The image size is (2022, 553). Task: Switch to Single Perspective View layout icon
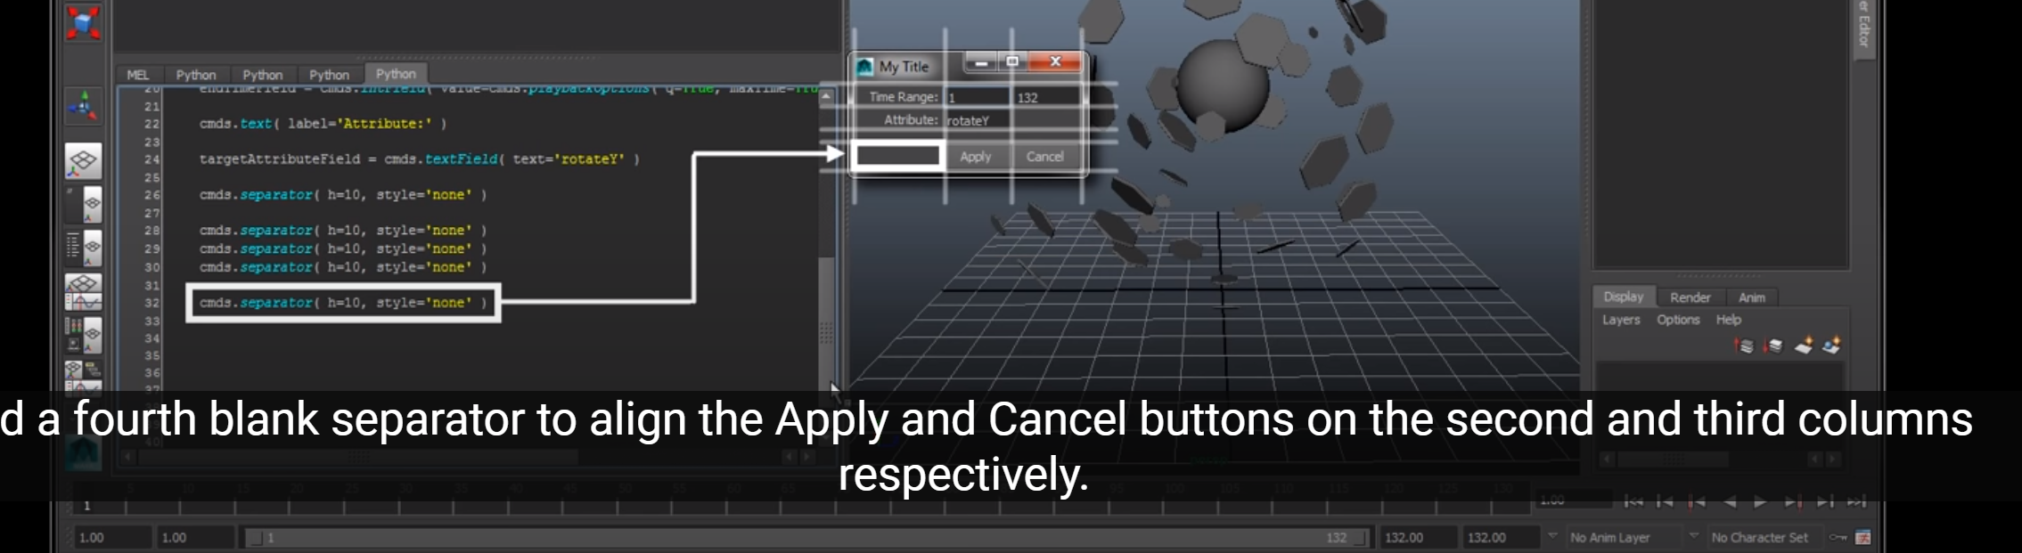click(83, 161)
